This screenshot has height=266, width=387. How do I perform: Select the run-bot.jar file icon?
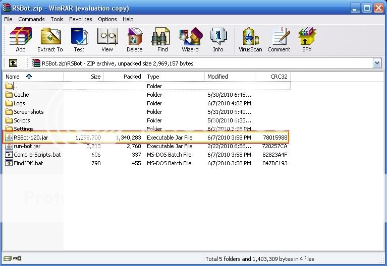click(9, 146)
